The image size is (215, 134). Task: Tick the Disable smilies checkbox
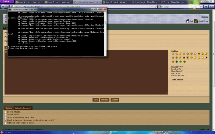coord(5,115)
